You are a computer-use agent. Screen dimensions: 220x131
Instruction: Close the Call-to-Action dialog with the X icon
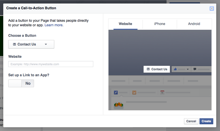pyautogui.click(x=212, y=8)
